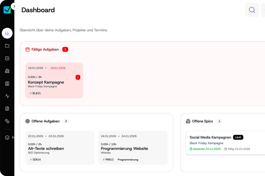265x176 pixels.
Task: Open the Programmierung Website task
Action: (124, 149)
